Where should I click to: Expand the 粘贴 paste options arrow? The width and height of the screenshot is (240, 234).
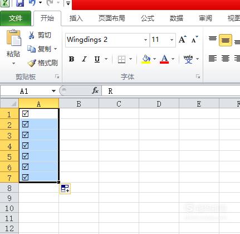pyautogui.click(x=13, y=63)
